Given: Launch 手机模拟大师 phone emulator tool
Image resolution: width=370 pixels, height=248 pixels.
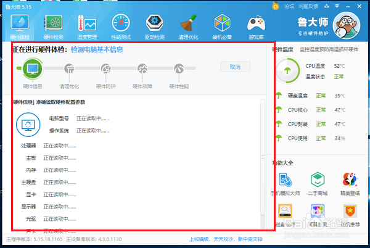Looking at the screenshot, I should pyautogui.click(x=285, y=184).
